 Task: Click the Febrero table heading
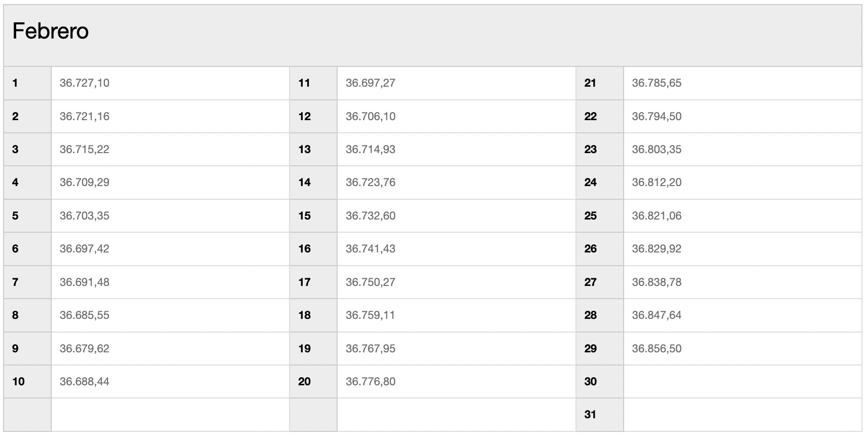tap(51, 31)
